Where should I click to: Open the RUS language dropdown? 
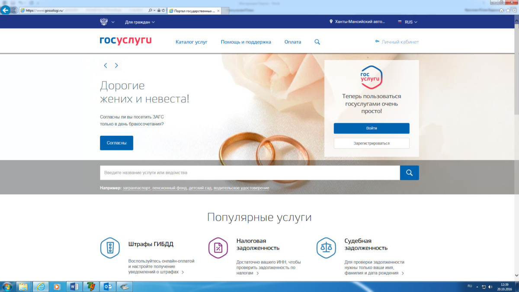click(407, 22)
